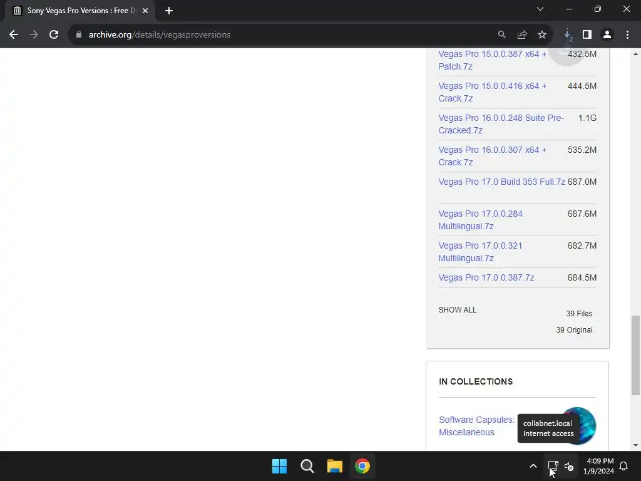Viewport: 641px width, 481px height.
Task: Click the scrollbar down arrow
Action: [x=635, y=445]
